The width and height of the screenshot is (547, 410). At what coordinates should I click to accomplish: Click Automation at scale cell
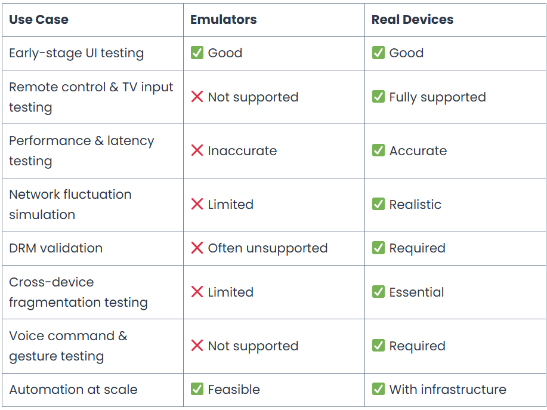pos(93,390)
